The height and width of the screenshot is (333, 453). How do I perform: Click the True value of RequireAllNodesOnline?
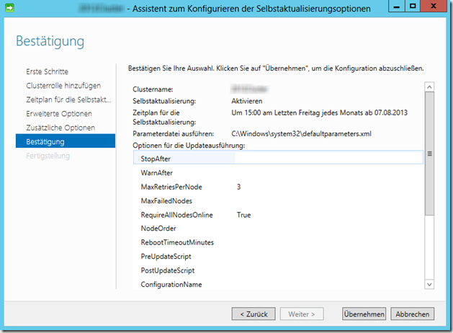(243, 215)
